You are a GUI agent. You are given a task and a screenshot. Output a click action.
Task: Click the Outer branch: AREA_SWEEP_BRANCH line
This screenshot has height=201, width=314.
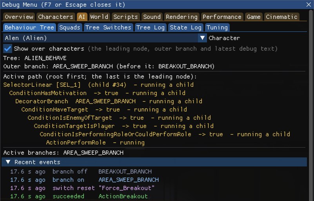click(x=109, y=66)
